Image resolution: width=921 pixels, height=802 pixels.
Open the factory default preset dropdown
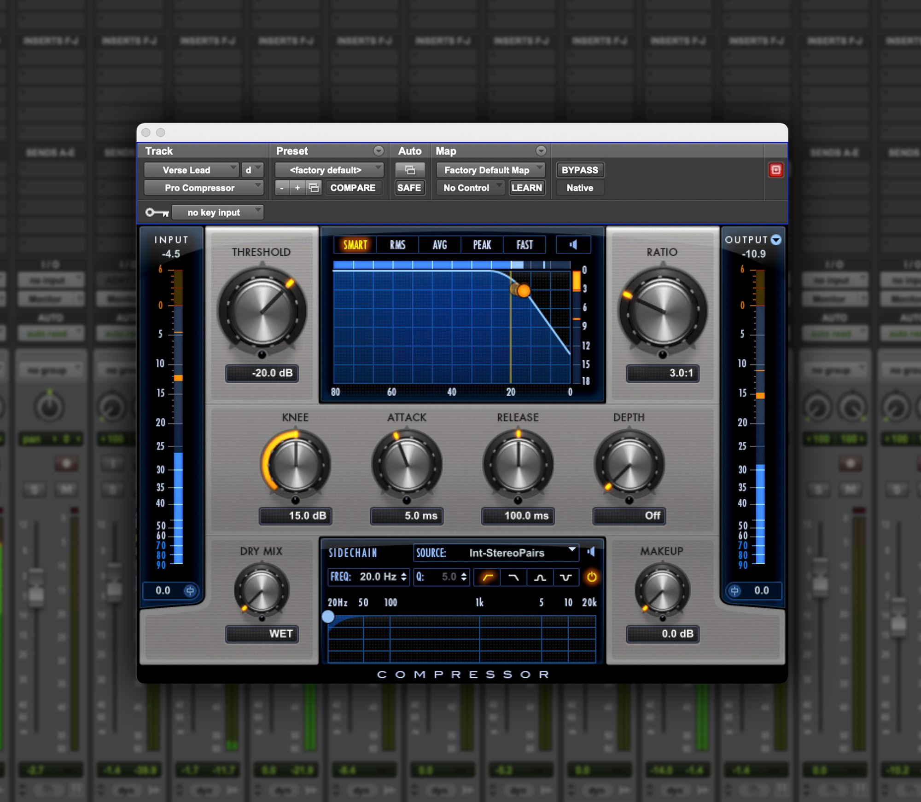click(329, 170)
